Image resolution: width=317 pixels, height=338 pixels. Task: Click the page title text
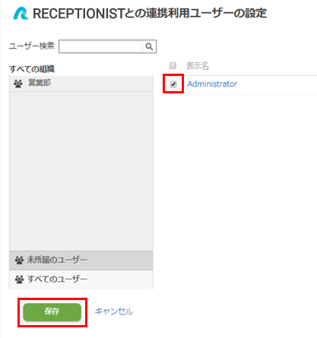(150, 14)
